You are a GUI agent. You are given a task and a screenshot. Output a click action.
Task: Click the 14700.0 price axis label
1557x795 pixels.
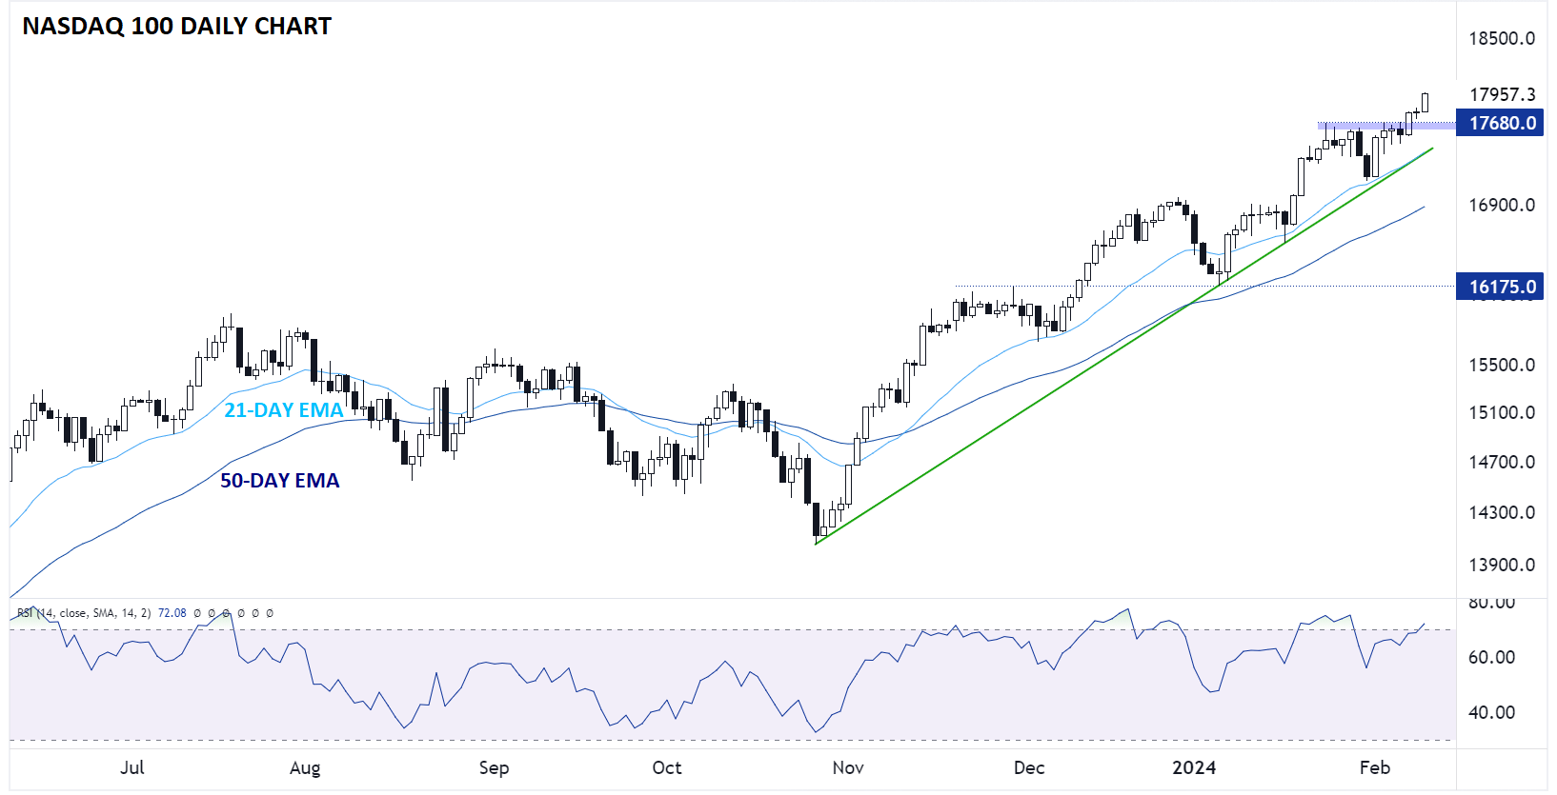pyautogui.click(x=1502, y=462)
